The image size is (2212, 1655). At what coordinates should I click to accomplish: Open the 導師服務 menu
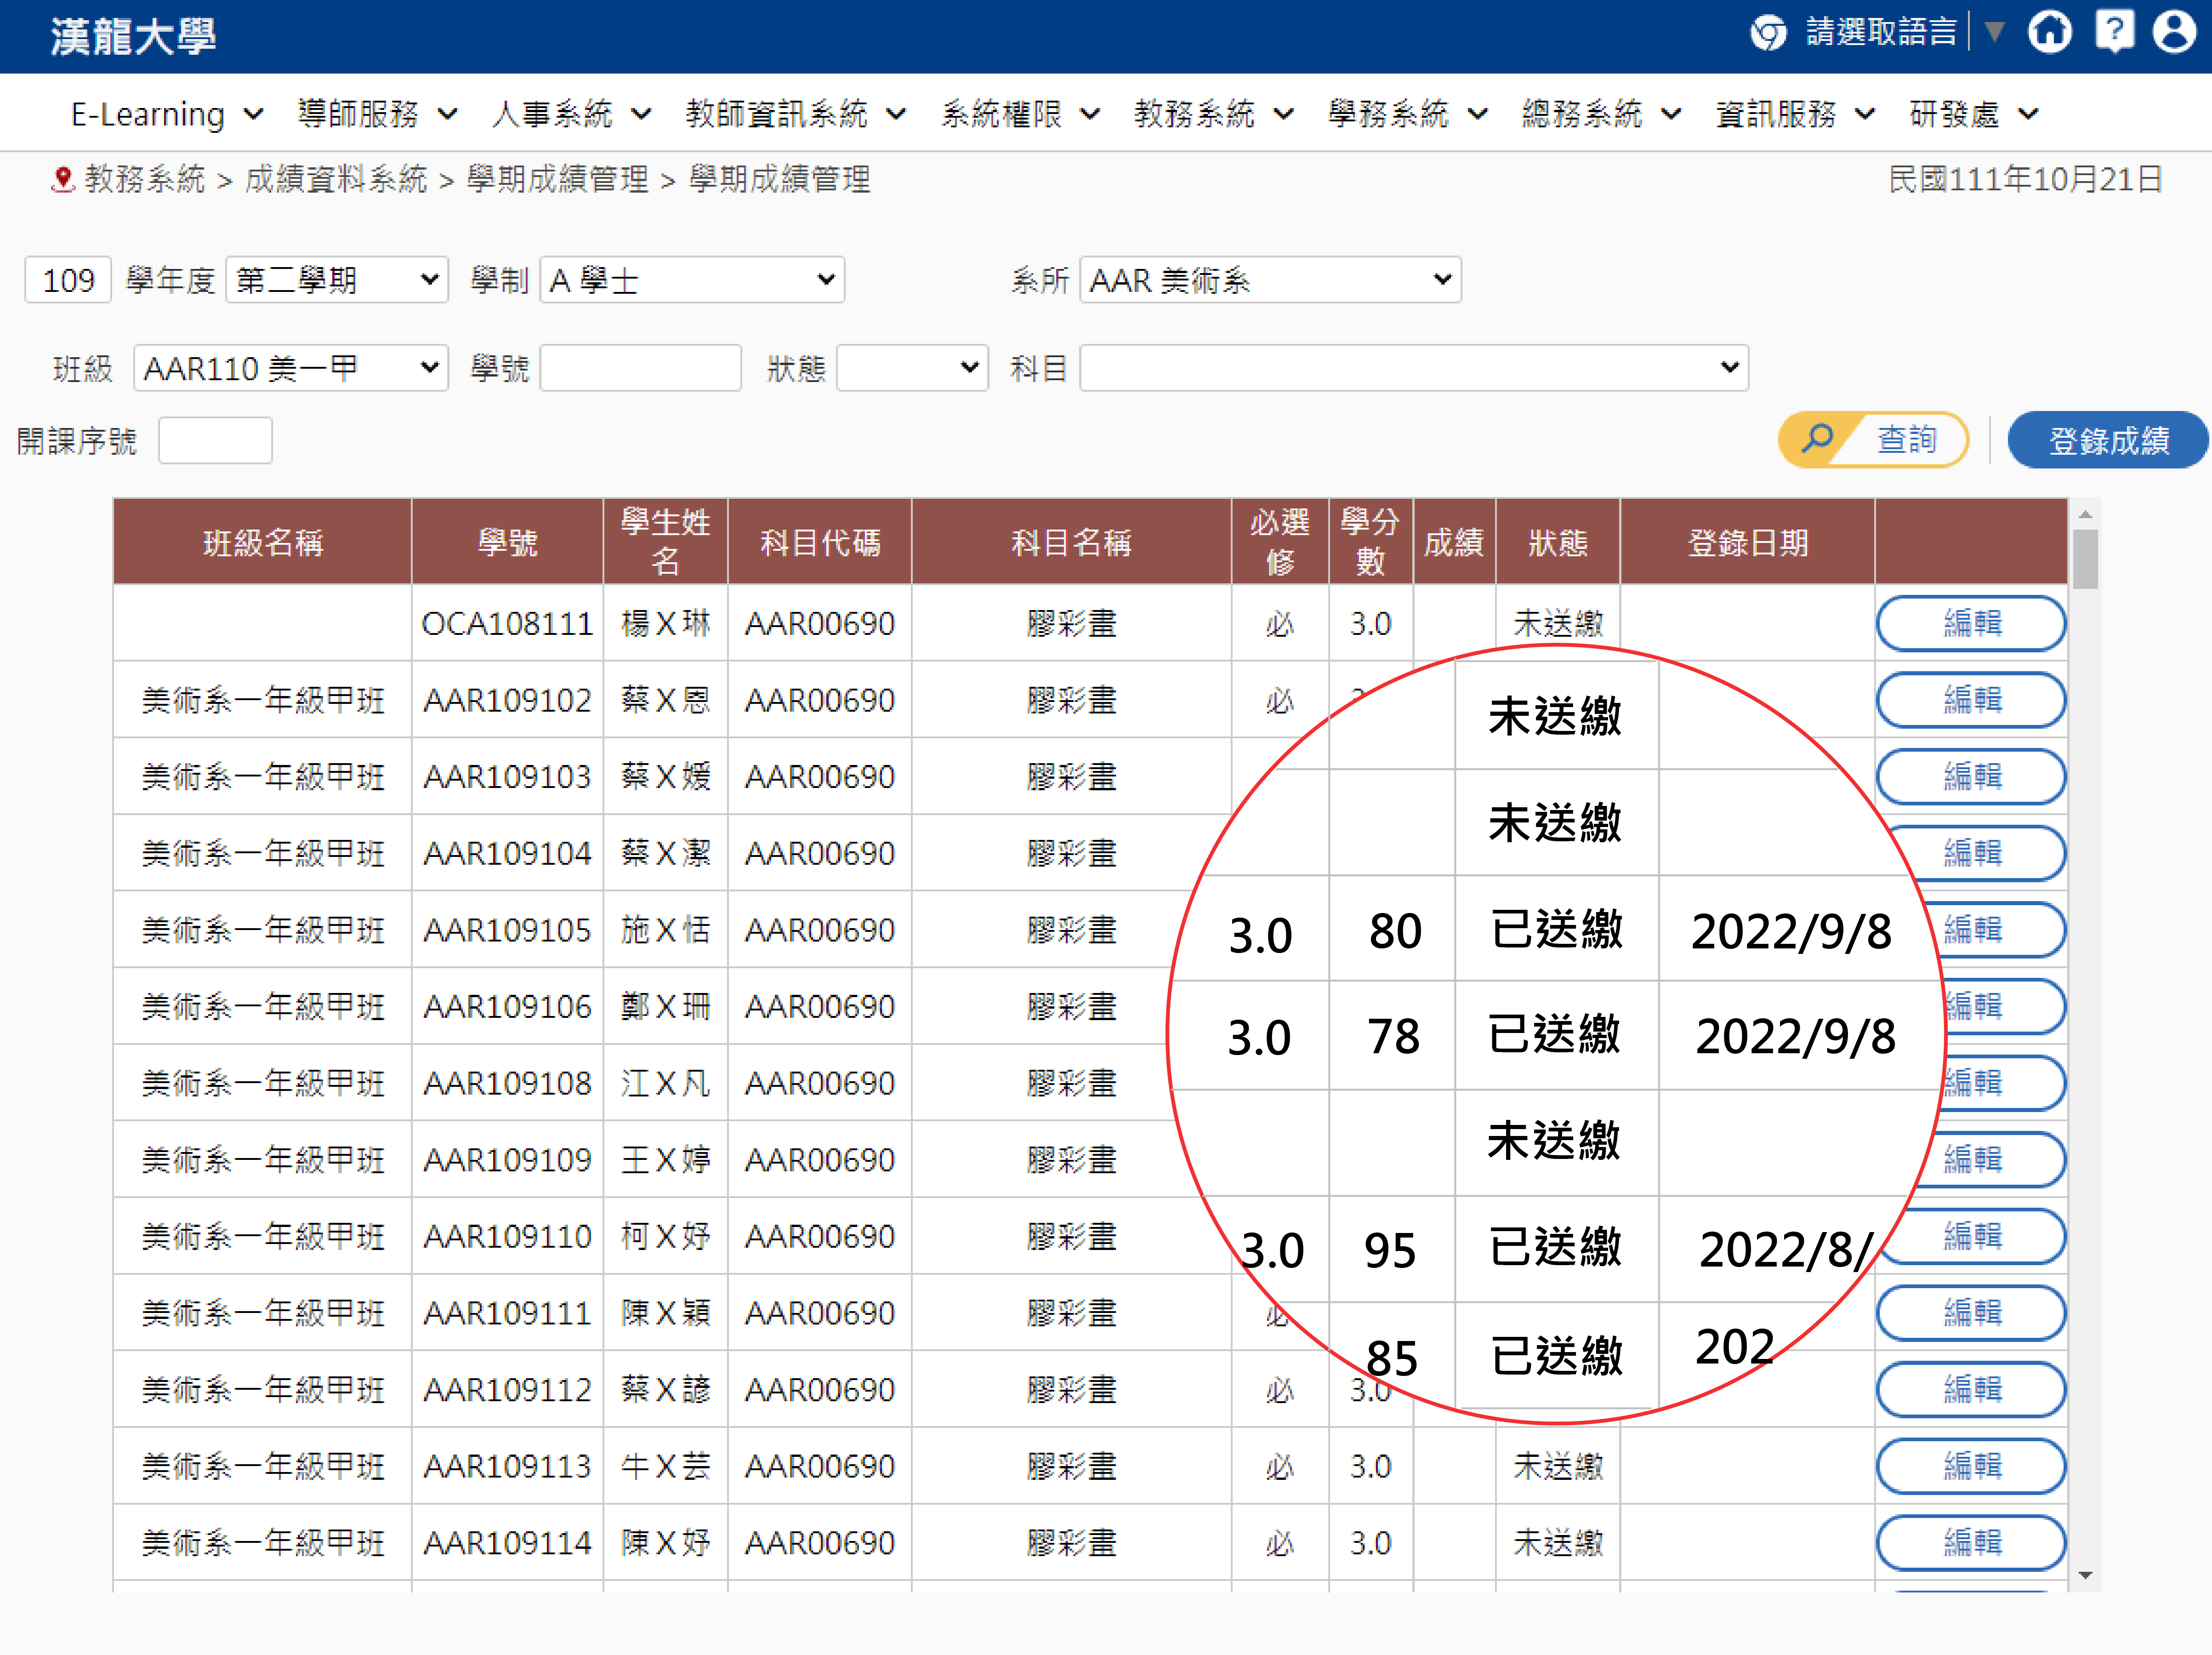coord(377,114)
